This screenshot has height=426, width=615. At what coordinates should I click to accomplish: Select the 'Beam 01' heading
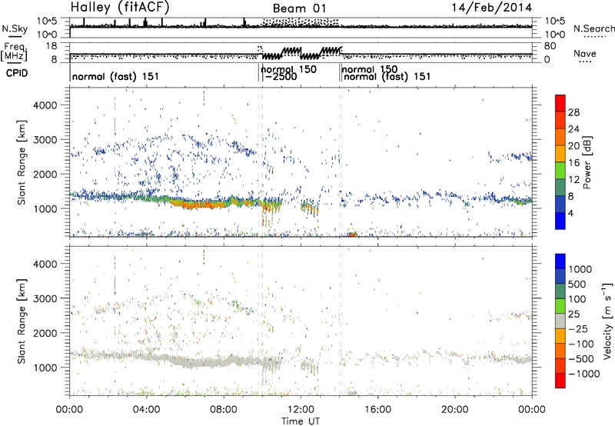(x=299, y=8)
